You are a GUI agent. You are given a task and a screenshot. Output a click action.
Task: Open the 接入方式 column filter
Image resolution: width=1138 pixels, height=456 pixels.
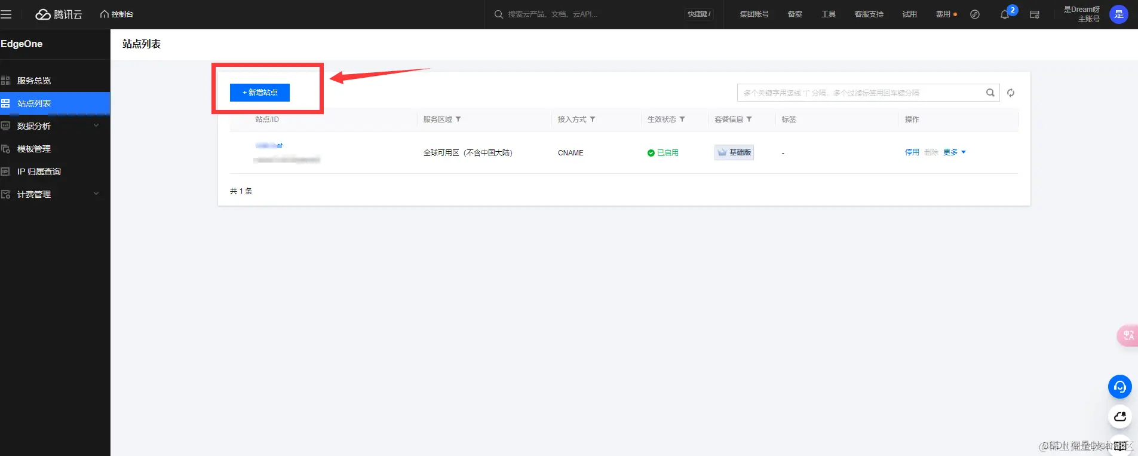[593, 120]
